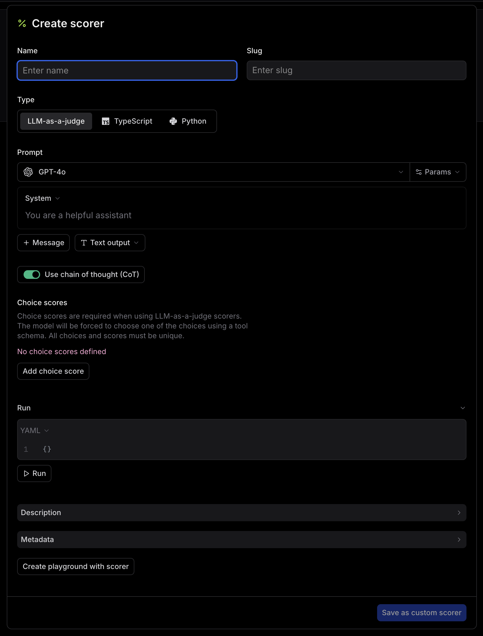
Task: Add a new Message to the prompt
Action: pyautogui.click(x=43, y=243)
